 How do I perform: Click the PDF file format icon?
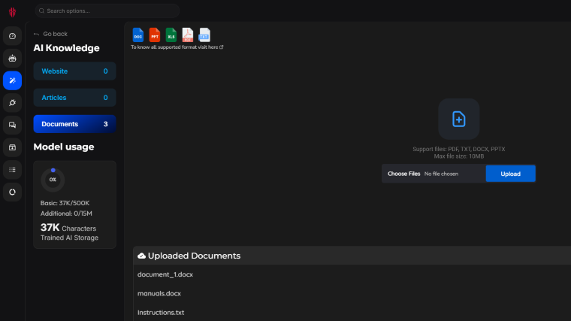coord(188,35)
